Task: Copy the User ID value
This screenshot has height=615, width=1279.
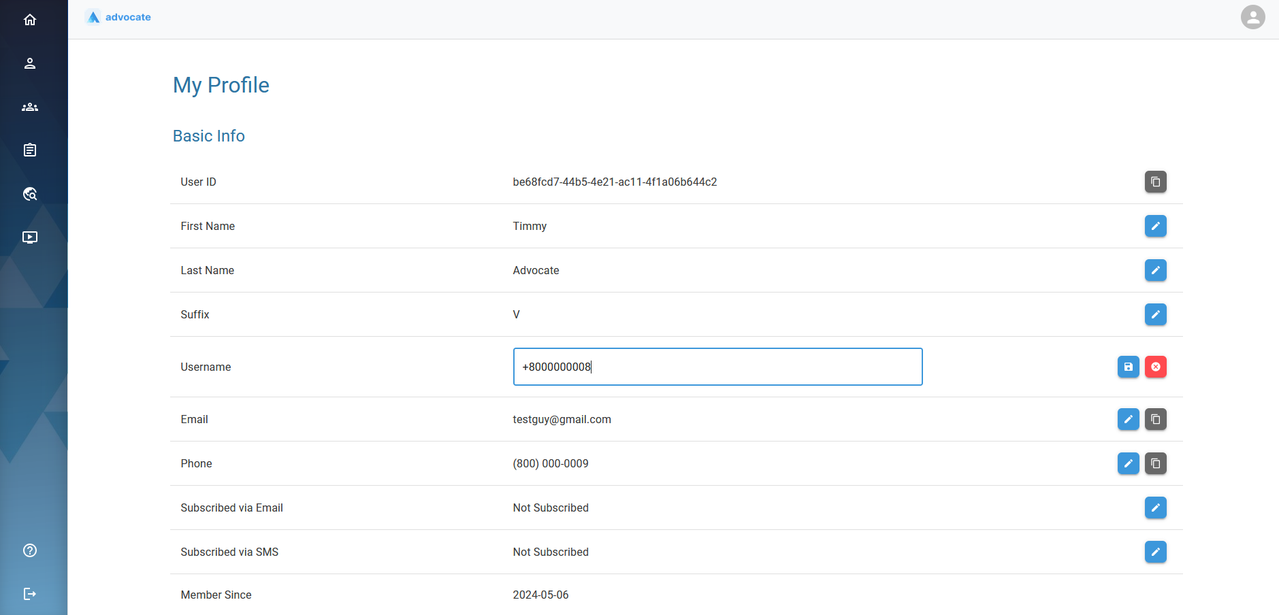Action: (1155, 182)
